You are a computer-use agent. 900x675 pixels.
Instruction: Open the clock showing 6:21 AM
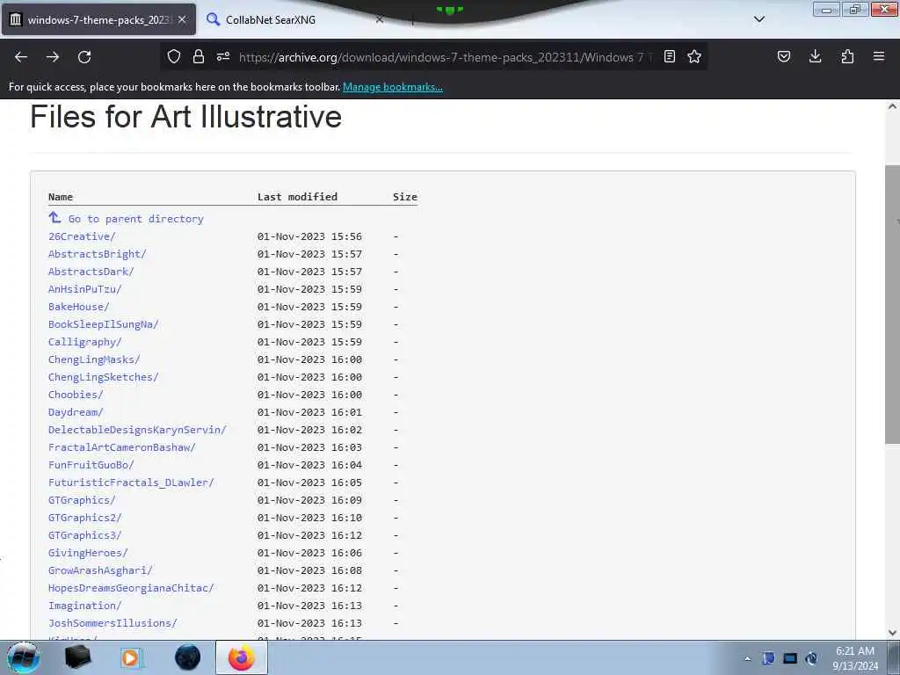(x=855, y=658)
